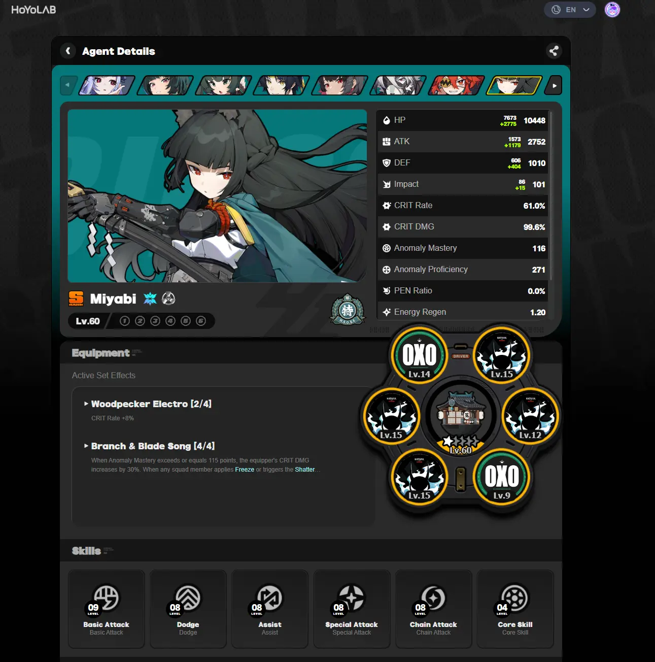Click the Anomaly Mastery stat icon
The width and height of the screenshot is (655, 662).
coord(387,248)
